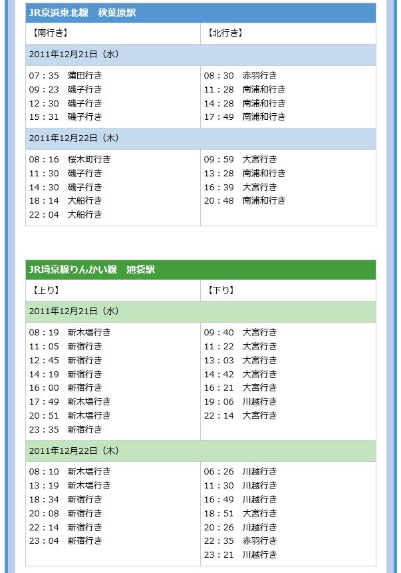Select the 19:06 川越行き entry
401x573 pixels.
pyautogui.click(x=241, y=401)
